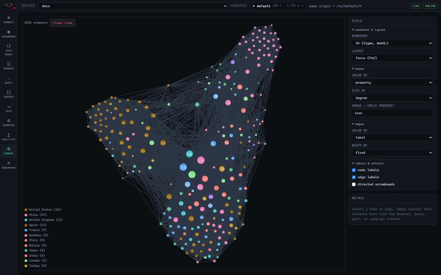Click Japan (6) legend entry

pos(35,250)
